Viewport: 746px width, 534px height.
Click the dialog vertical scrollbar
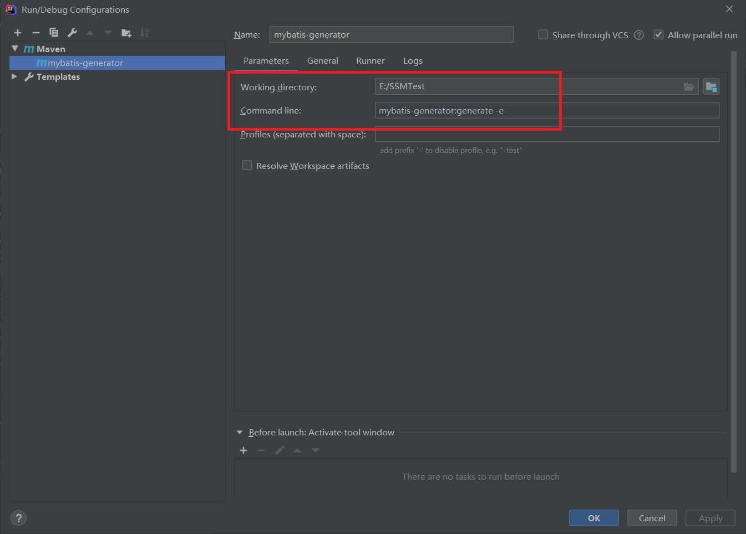[734, 261]
